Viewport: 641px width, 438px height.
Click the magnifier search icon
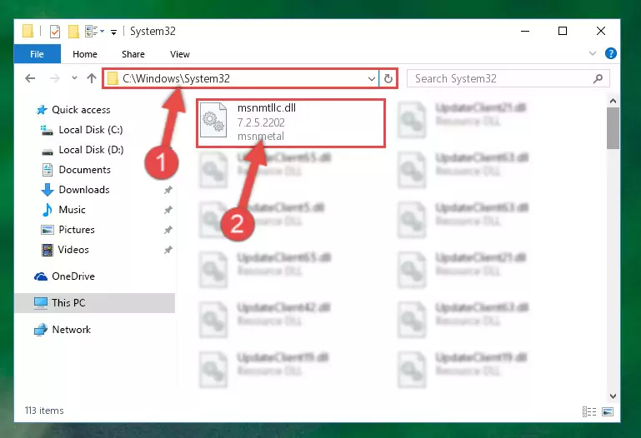tap(598, 78)
